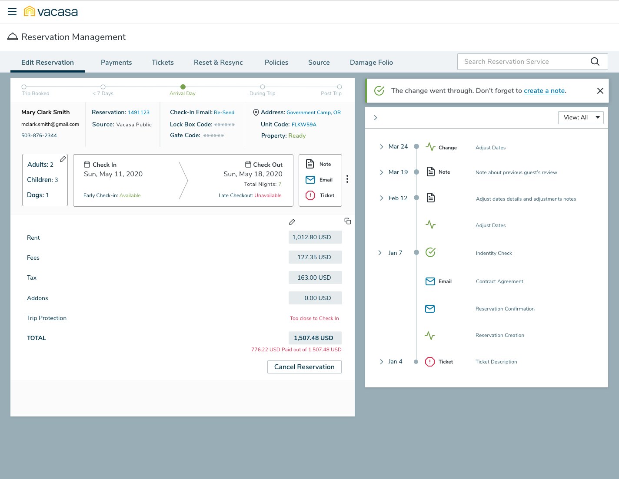Expand the Mar 19 timeline entry
Image resolution: width=619 pixels, height=479 pixels.
tap(381, 172)
